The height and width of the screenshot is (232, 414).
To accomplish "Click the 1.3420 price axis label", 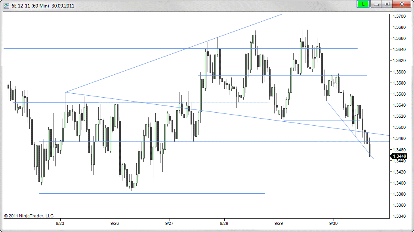I will 399,172.
